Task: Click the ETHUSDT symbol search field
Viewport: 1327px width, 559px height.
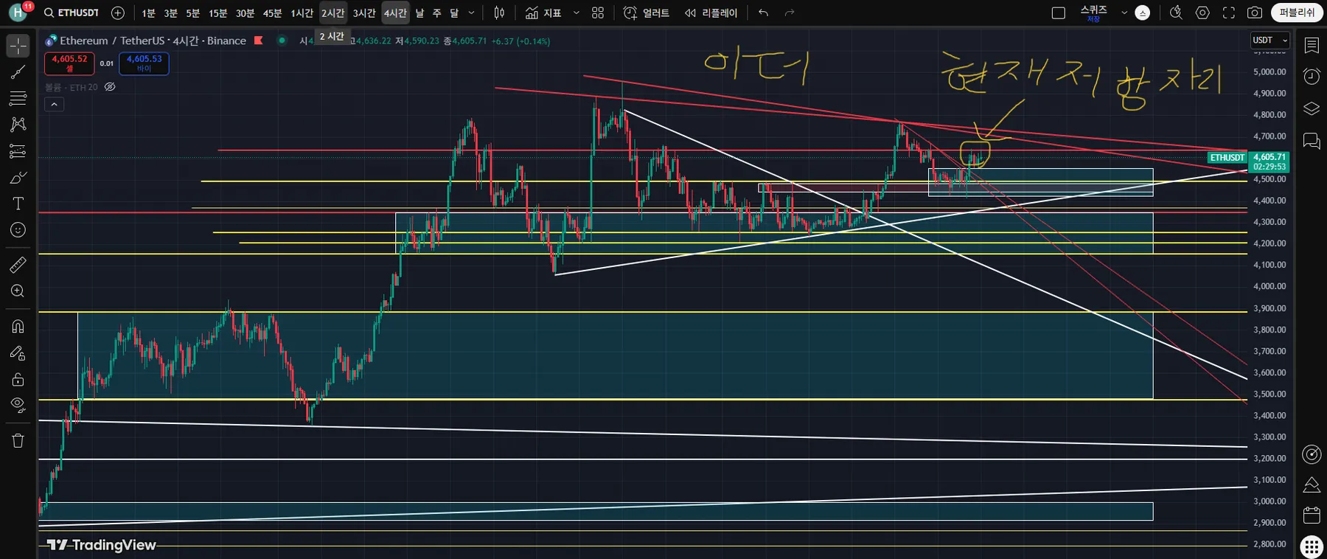Action: point(72,13)
